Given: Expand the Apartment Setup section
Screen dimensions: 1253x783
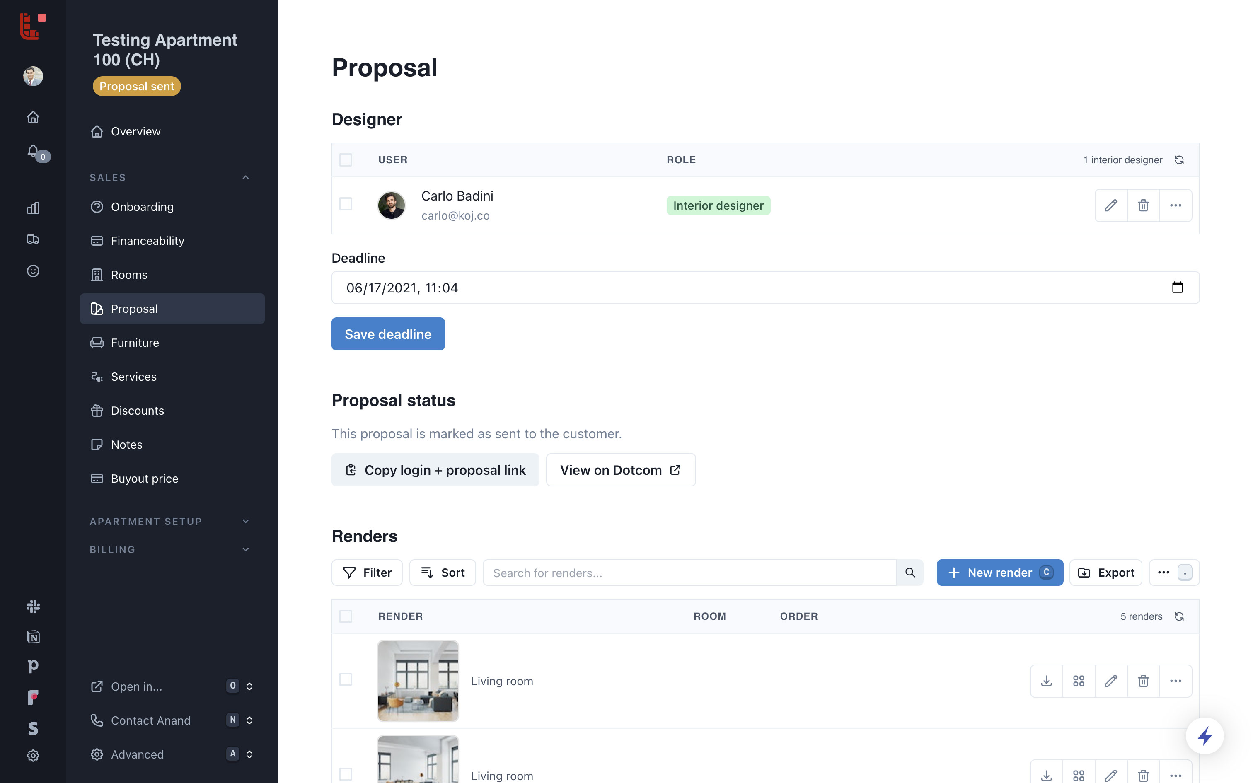Looking at the screenshot, I should [245, 522].
